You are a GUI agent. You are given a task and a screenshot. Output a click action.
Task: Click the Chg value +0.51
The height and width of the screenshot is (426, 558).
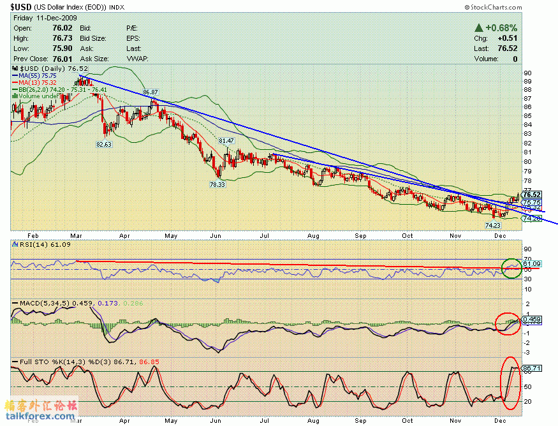tap(508, 38)
